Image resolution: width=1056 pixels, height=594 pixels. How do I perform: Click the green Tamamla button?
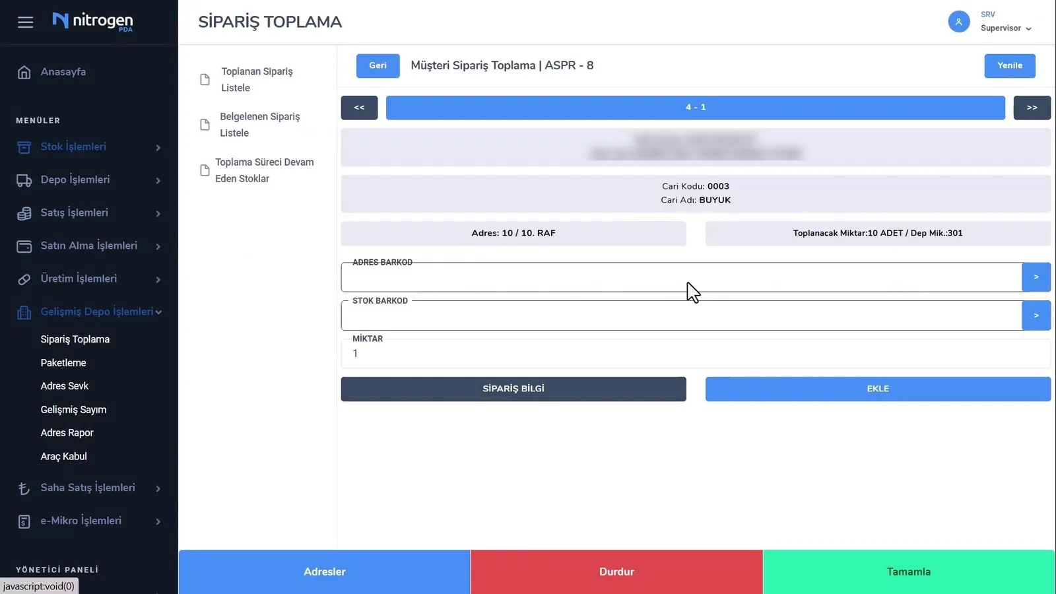click(x=909, y=572)
